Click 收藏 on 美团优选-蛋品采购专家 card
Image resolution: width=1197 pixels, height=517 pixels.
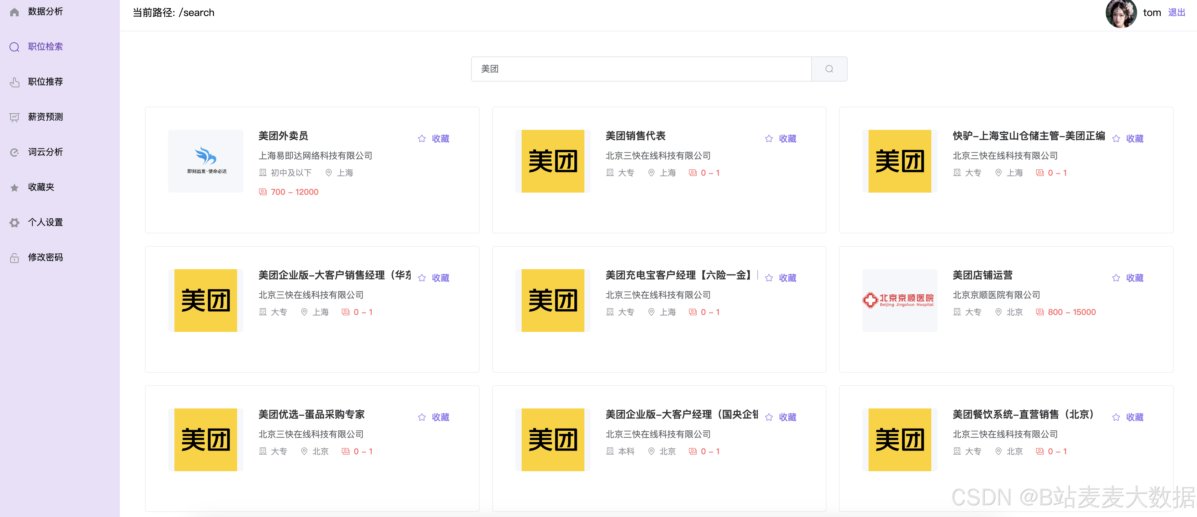(440, 417)
